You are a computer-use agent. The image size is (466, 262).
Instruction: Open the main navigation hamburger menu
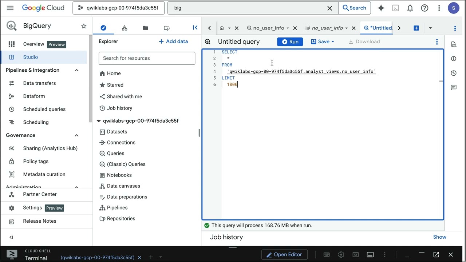coord(10,8)
